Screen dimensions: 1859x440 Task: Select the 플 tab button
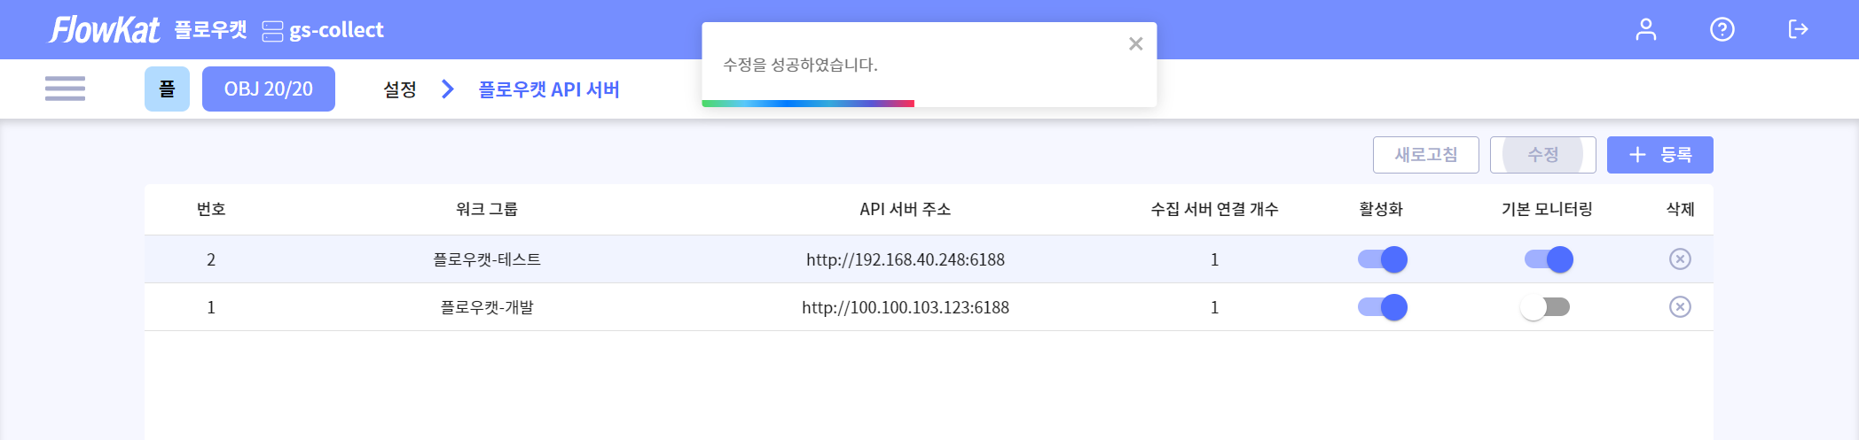(167, 89)
